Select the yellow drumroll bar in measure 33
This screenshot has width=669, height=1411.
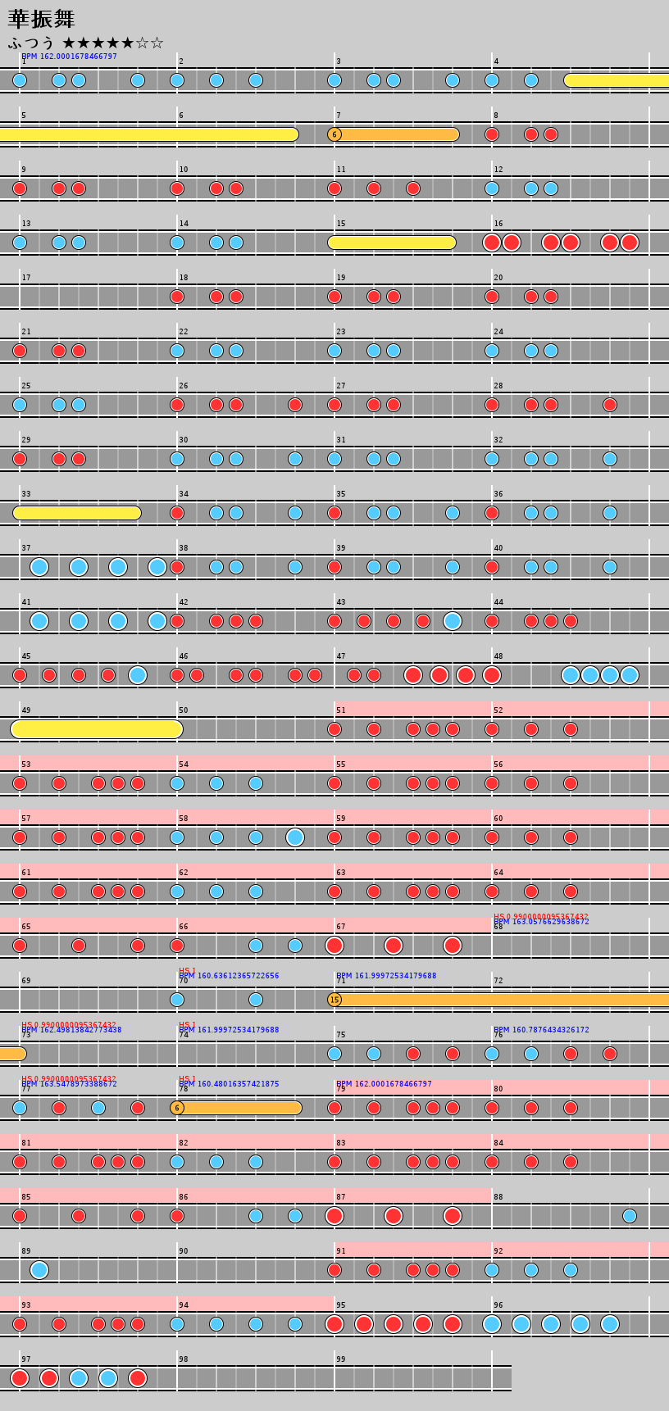pos(77,513)
